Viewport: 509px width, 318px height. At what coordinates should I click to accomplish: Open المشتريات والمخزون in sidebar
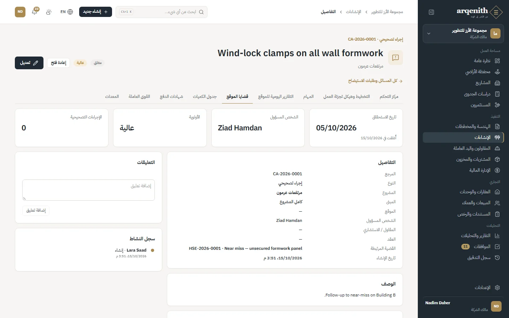click(463, 159)
